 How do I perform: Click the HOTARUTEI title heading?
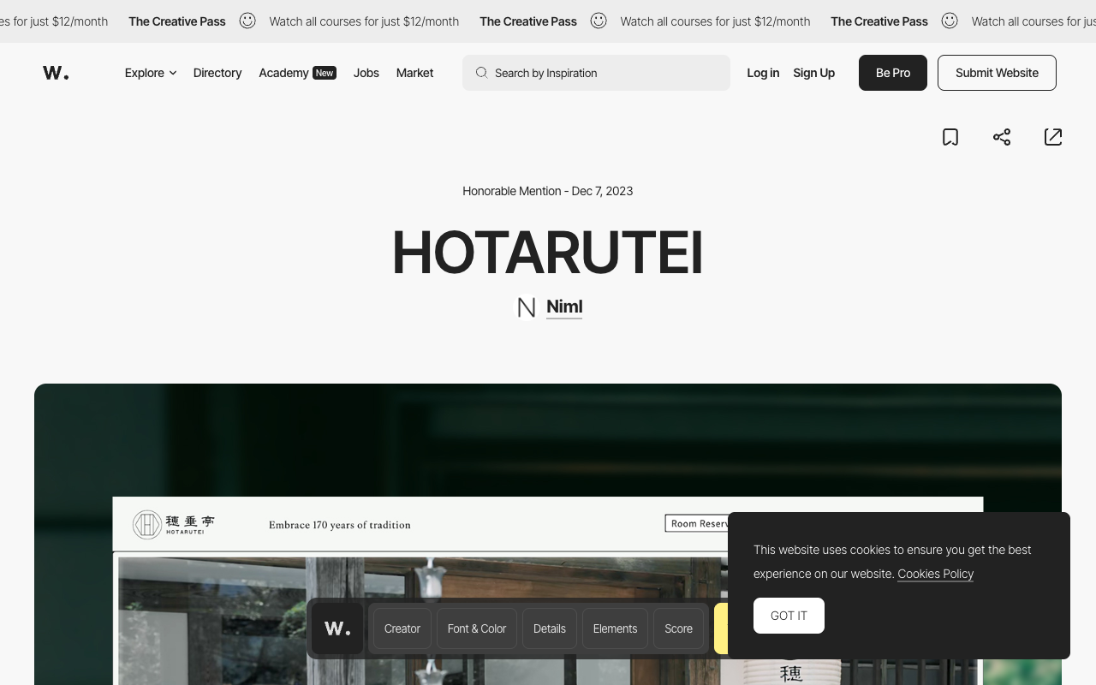click(548, 253)
